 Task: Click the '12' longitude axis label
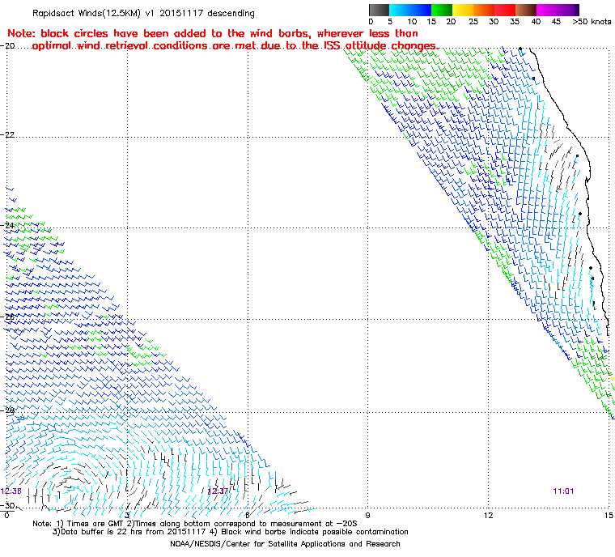(x=488, y=515)
